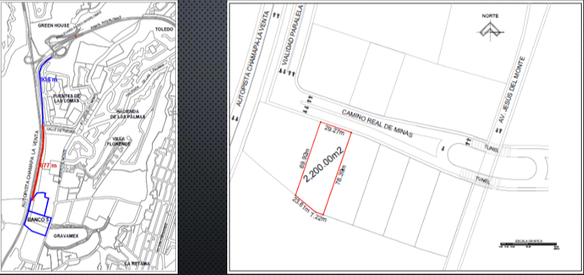Click the LA RETAMA label

(x=138, y=264)
